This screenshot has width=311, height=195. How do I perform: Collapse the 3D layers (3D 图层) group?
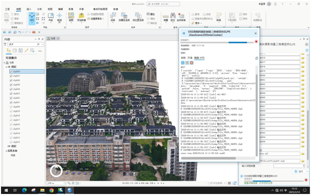(7, 67)
